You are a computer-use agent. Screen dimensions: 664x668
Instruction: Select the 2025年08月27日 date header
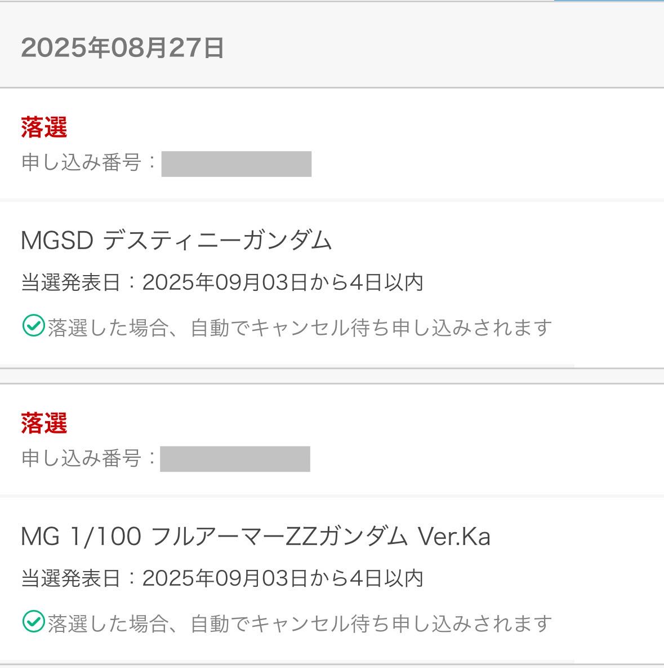pos(123,48)
